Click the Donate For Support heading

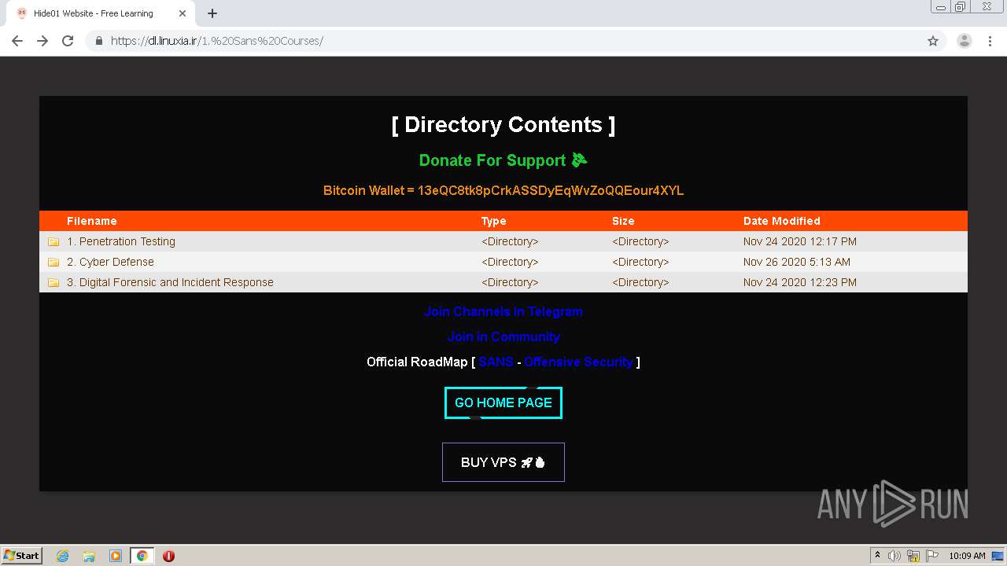click(x=503, y=160)
